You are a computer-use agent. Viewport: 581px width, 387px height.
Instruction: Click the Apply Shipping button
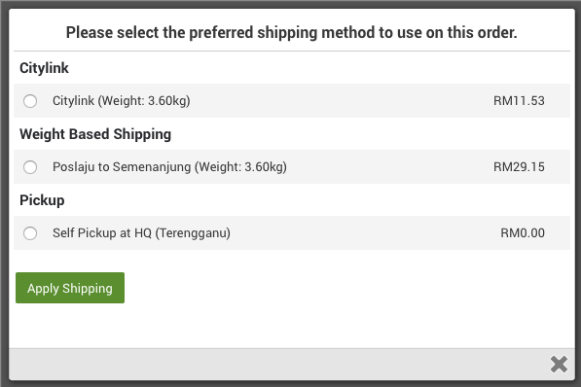[x=70, y=288]
